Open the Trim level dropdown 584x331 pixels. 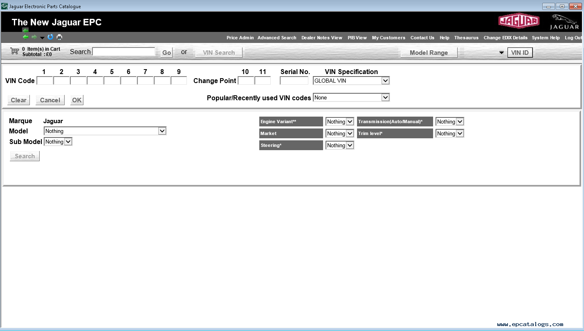click(x=450, y=133)
